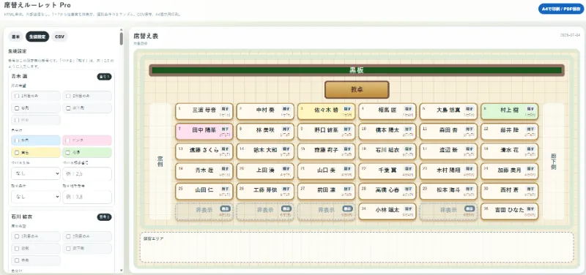Switch to the 基本 tab
Viewport: 586px width, 275px height.
point(15,37)
